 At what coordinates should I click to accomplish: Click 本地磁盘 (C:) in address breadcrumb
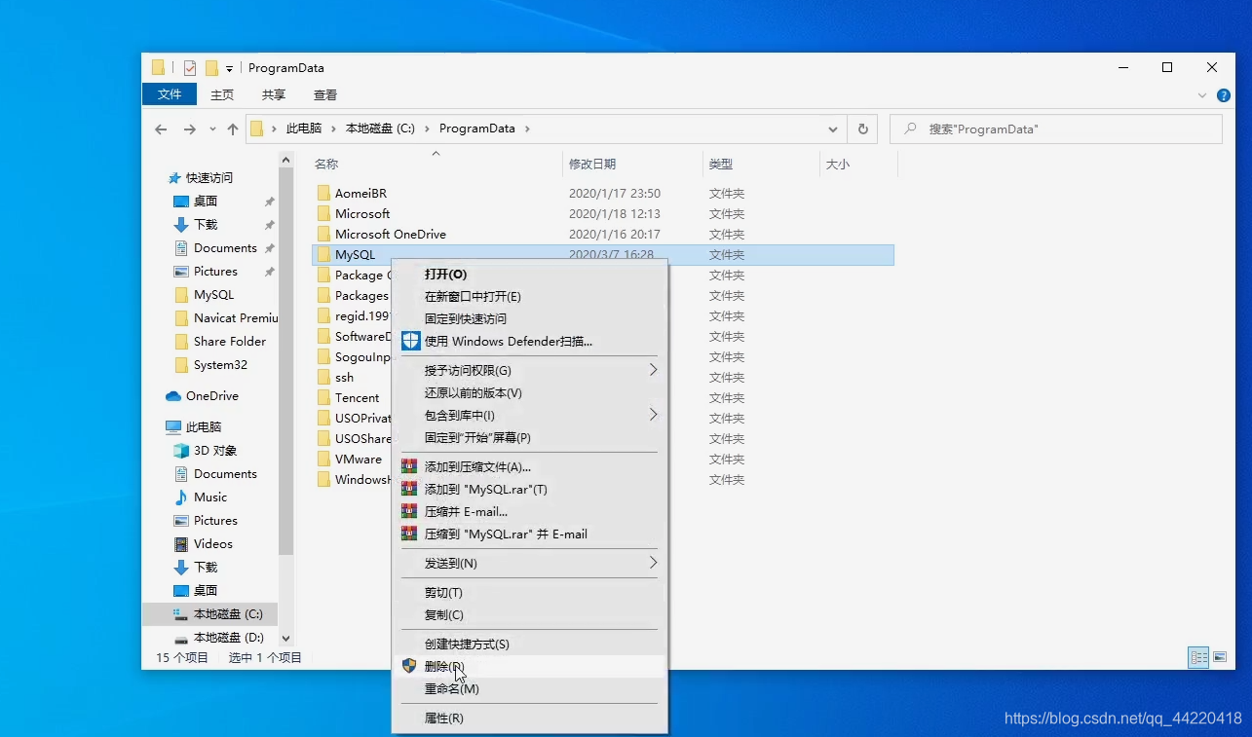[380, 129]
